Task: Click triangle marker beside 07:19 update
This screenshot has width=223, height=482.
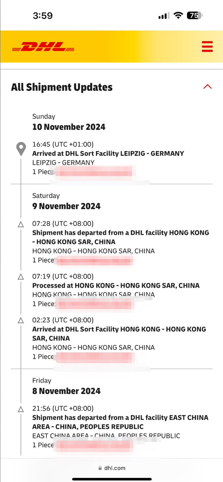Action: point(21,277)
